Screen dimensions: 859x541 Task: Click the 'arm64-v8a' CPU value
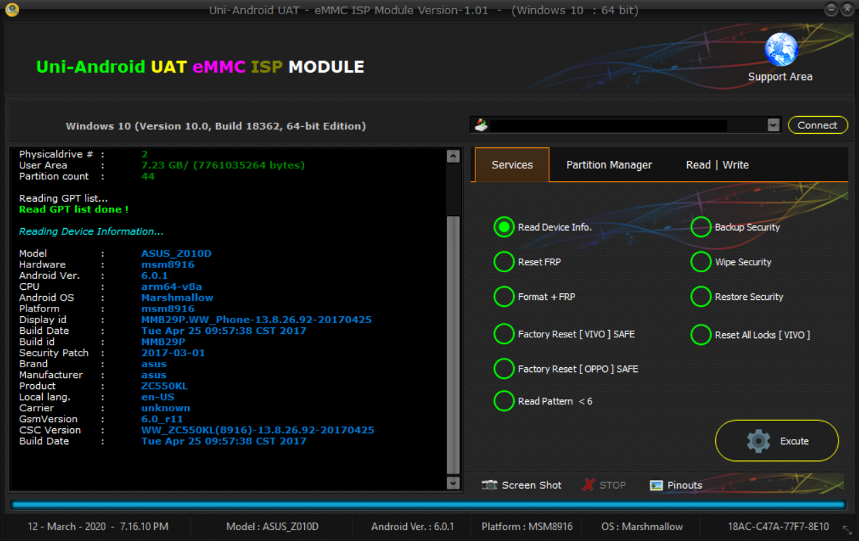[172, 286]
